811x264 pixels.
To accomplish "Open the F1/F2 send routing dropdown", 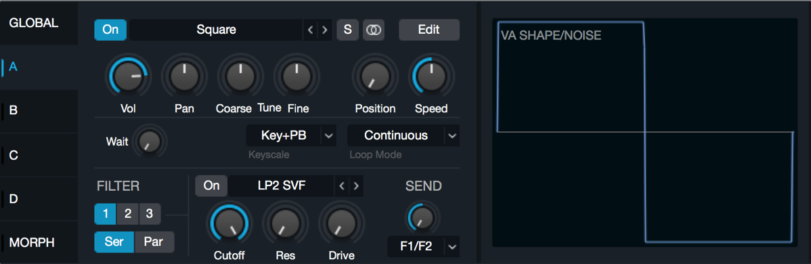I will (423, 247).
